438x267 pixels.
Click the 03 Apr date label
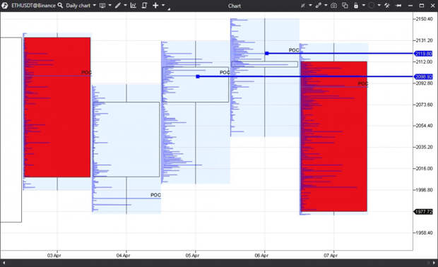pyautogui.click(x=54, y=255)
